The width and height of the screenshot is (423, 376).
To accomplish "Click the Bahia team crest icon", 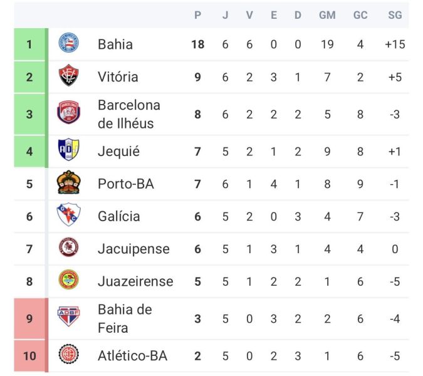I will coord(68,44).
